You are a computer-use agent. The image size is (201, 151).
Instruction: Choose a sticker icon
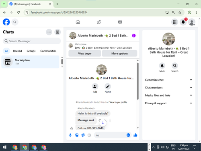point(83,135)
